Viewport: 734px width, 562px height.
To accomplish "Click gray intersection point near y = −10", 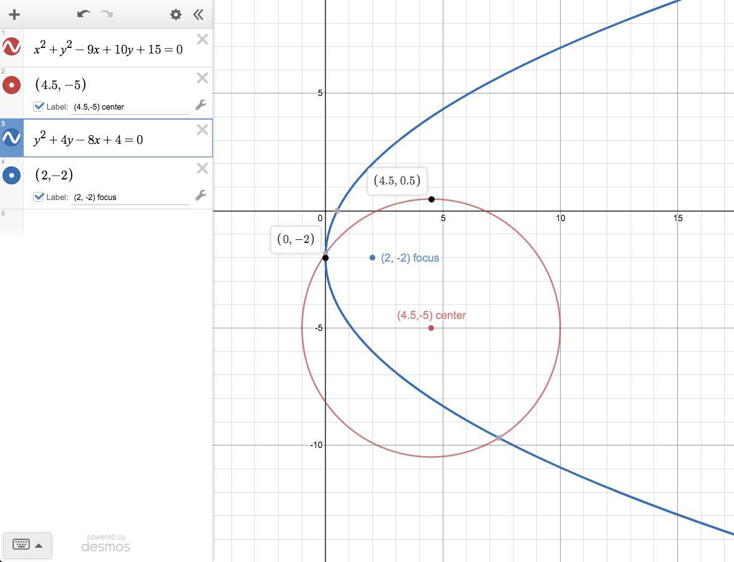I will click(x=499, y=438).
